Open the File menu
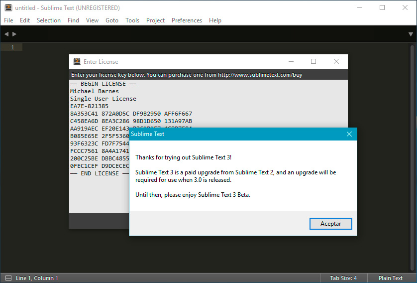 click(8, 20)
